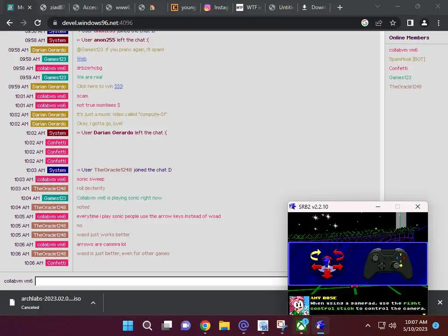Click TheOracle1248 'joined the chat' system message
This screenshot has height=336, width=448.
(124, 170)
